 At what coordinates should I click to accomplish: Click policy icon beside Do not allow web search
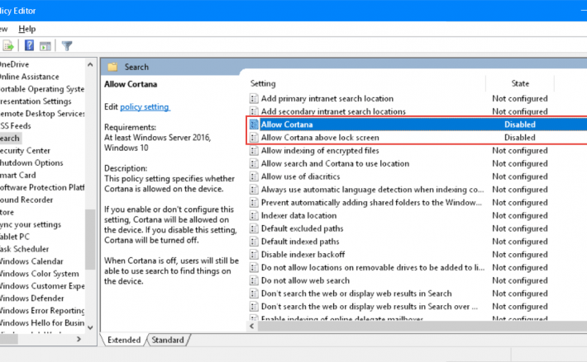pyautogui.click(x=254, y=280)
